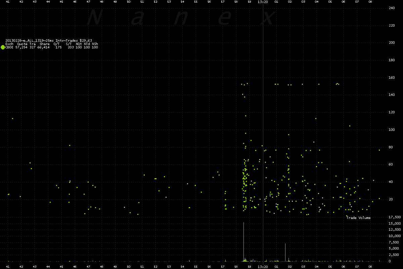The image size is (403, 269).
Task: Click the "120" y-axis label
Action: click(392, 113)
